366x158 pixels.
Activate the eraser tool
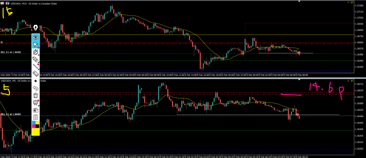click(x=35, y=73)
